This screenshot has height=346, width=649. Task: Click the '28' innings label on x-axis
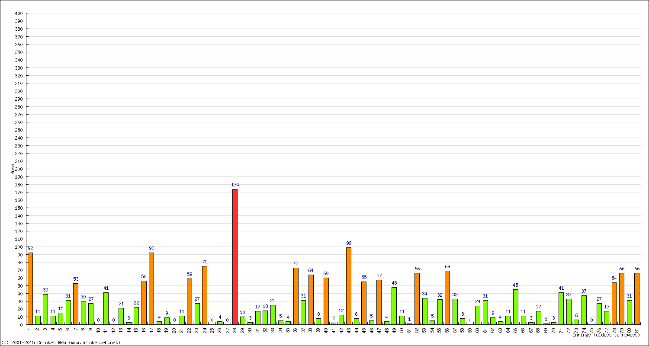click(235, 330)
